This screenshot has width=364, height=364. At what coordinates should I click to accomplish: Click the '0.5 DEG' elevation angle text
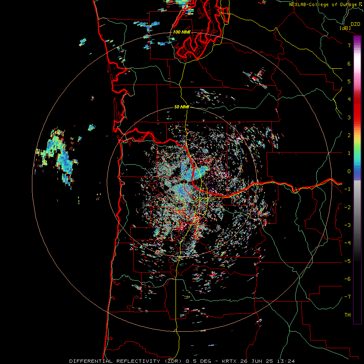(198, 361)
